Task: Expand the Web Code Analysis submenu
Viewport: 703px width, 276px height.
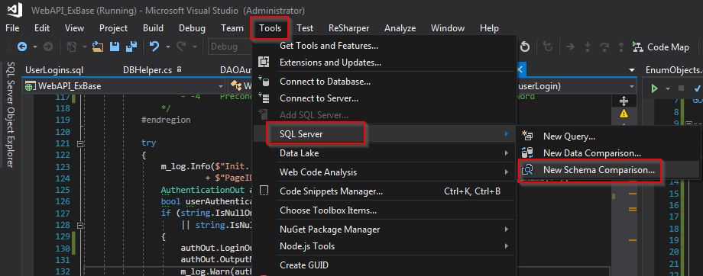Action: pyautogui.click(x=384, y=172)
